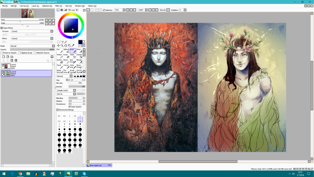Open the Canvas menu
The width and height of the screenshot is (314, 177).
pyautogui.click(x=24, y=6)
